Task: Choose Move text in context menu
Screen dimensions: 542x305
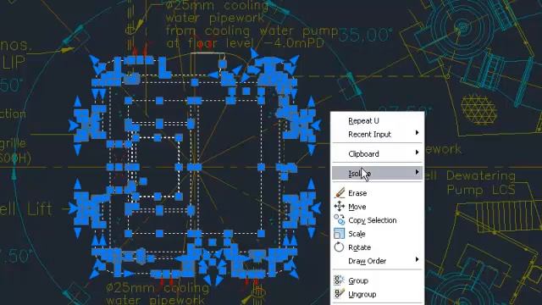Action: tap(357, 207)
